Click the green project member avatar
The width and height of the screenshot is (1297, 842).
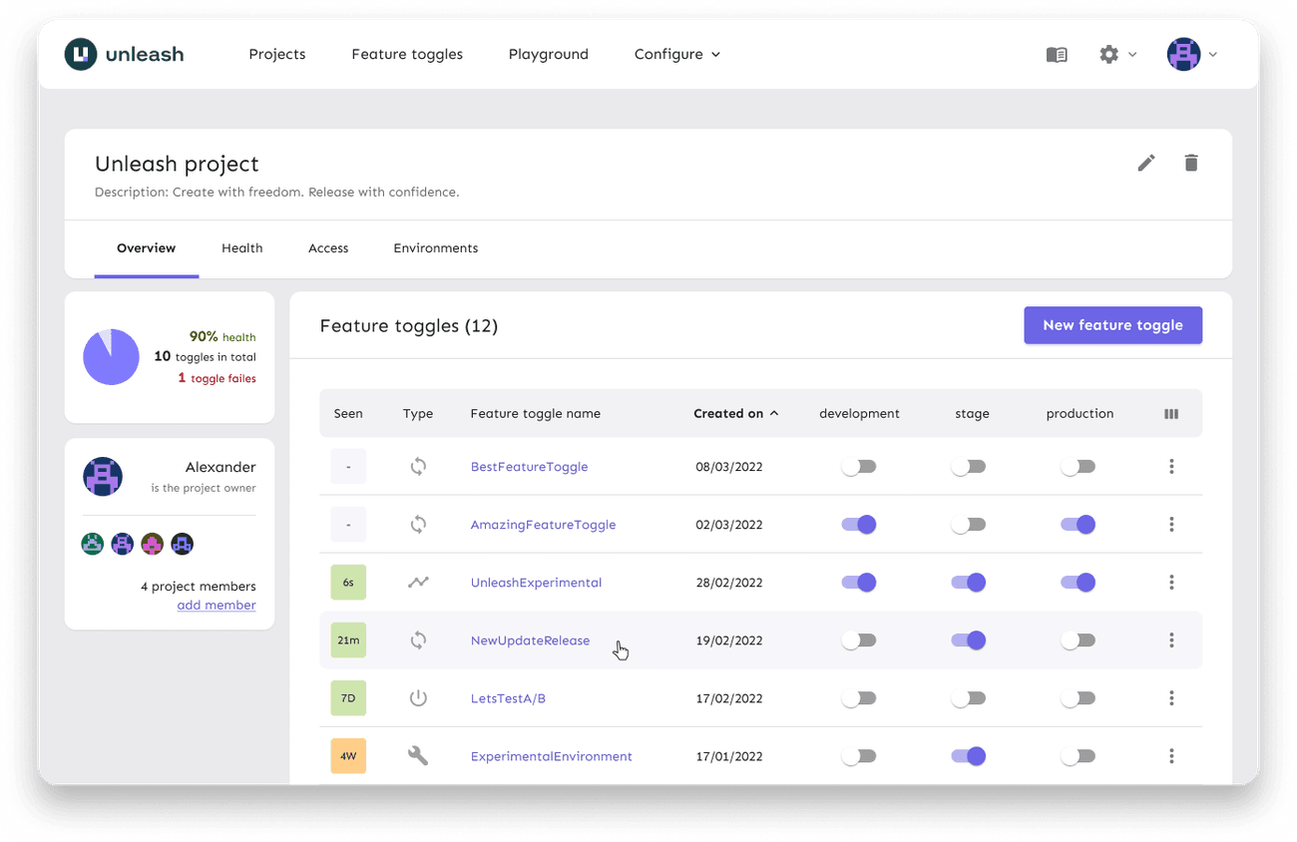click(x=93, y=544)
